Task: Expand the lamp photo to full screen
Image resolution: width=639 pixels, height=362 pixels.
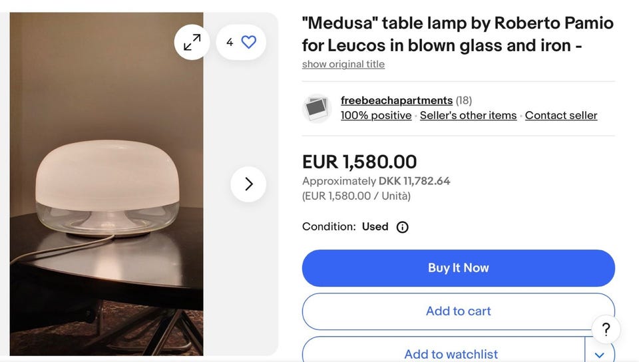Action: pos(192,43)
